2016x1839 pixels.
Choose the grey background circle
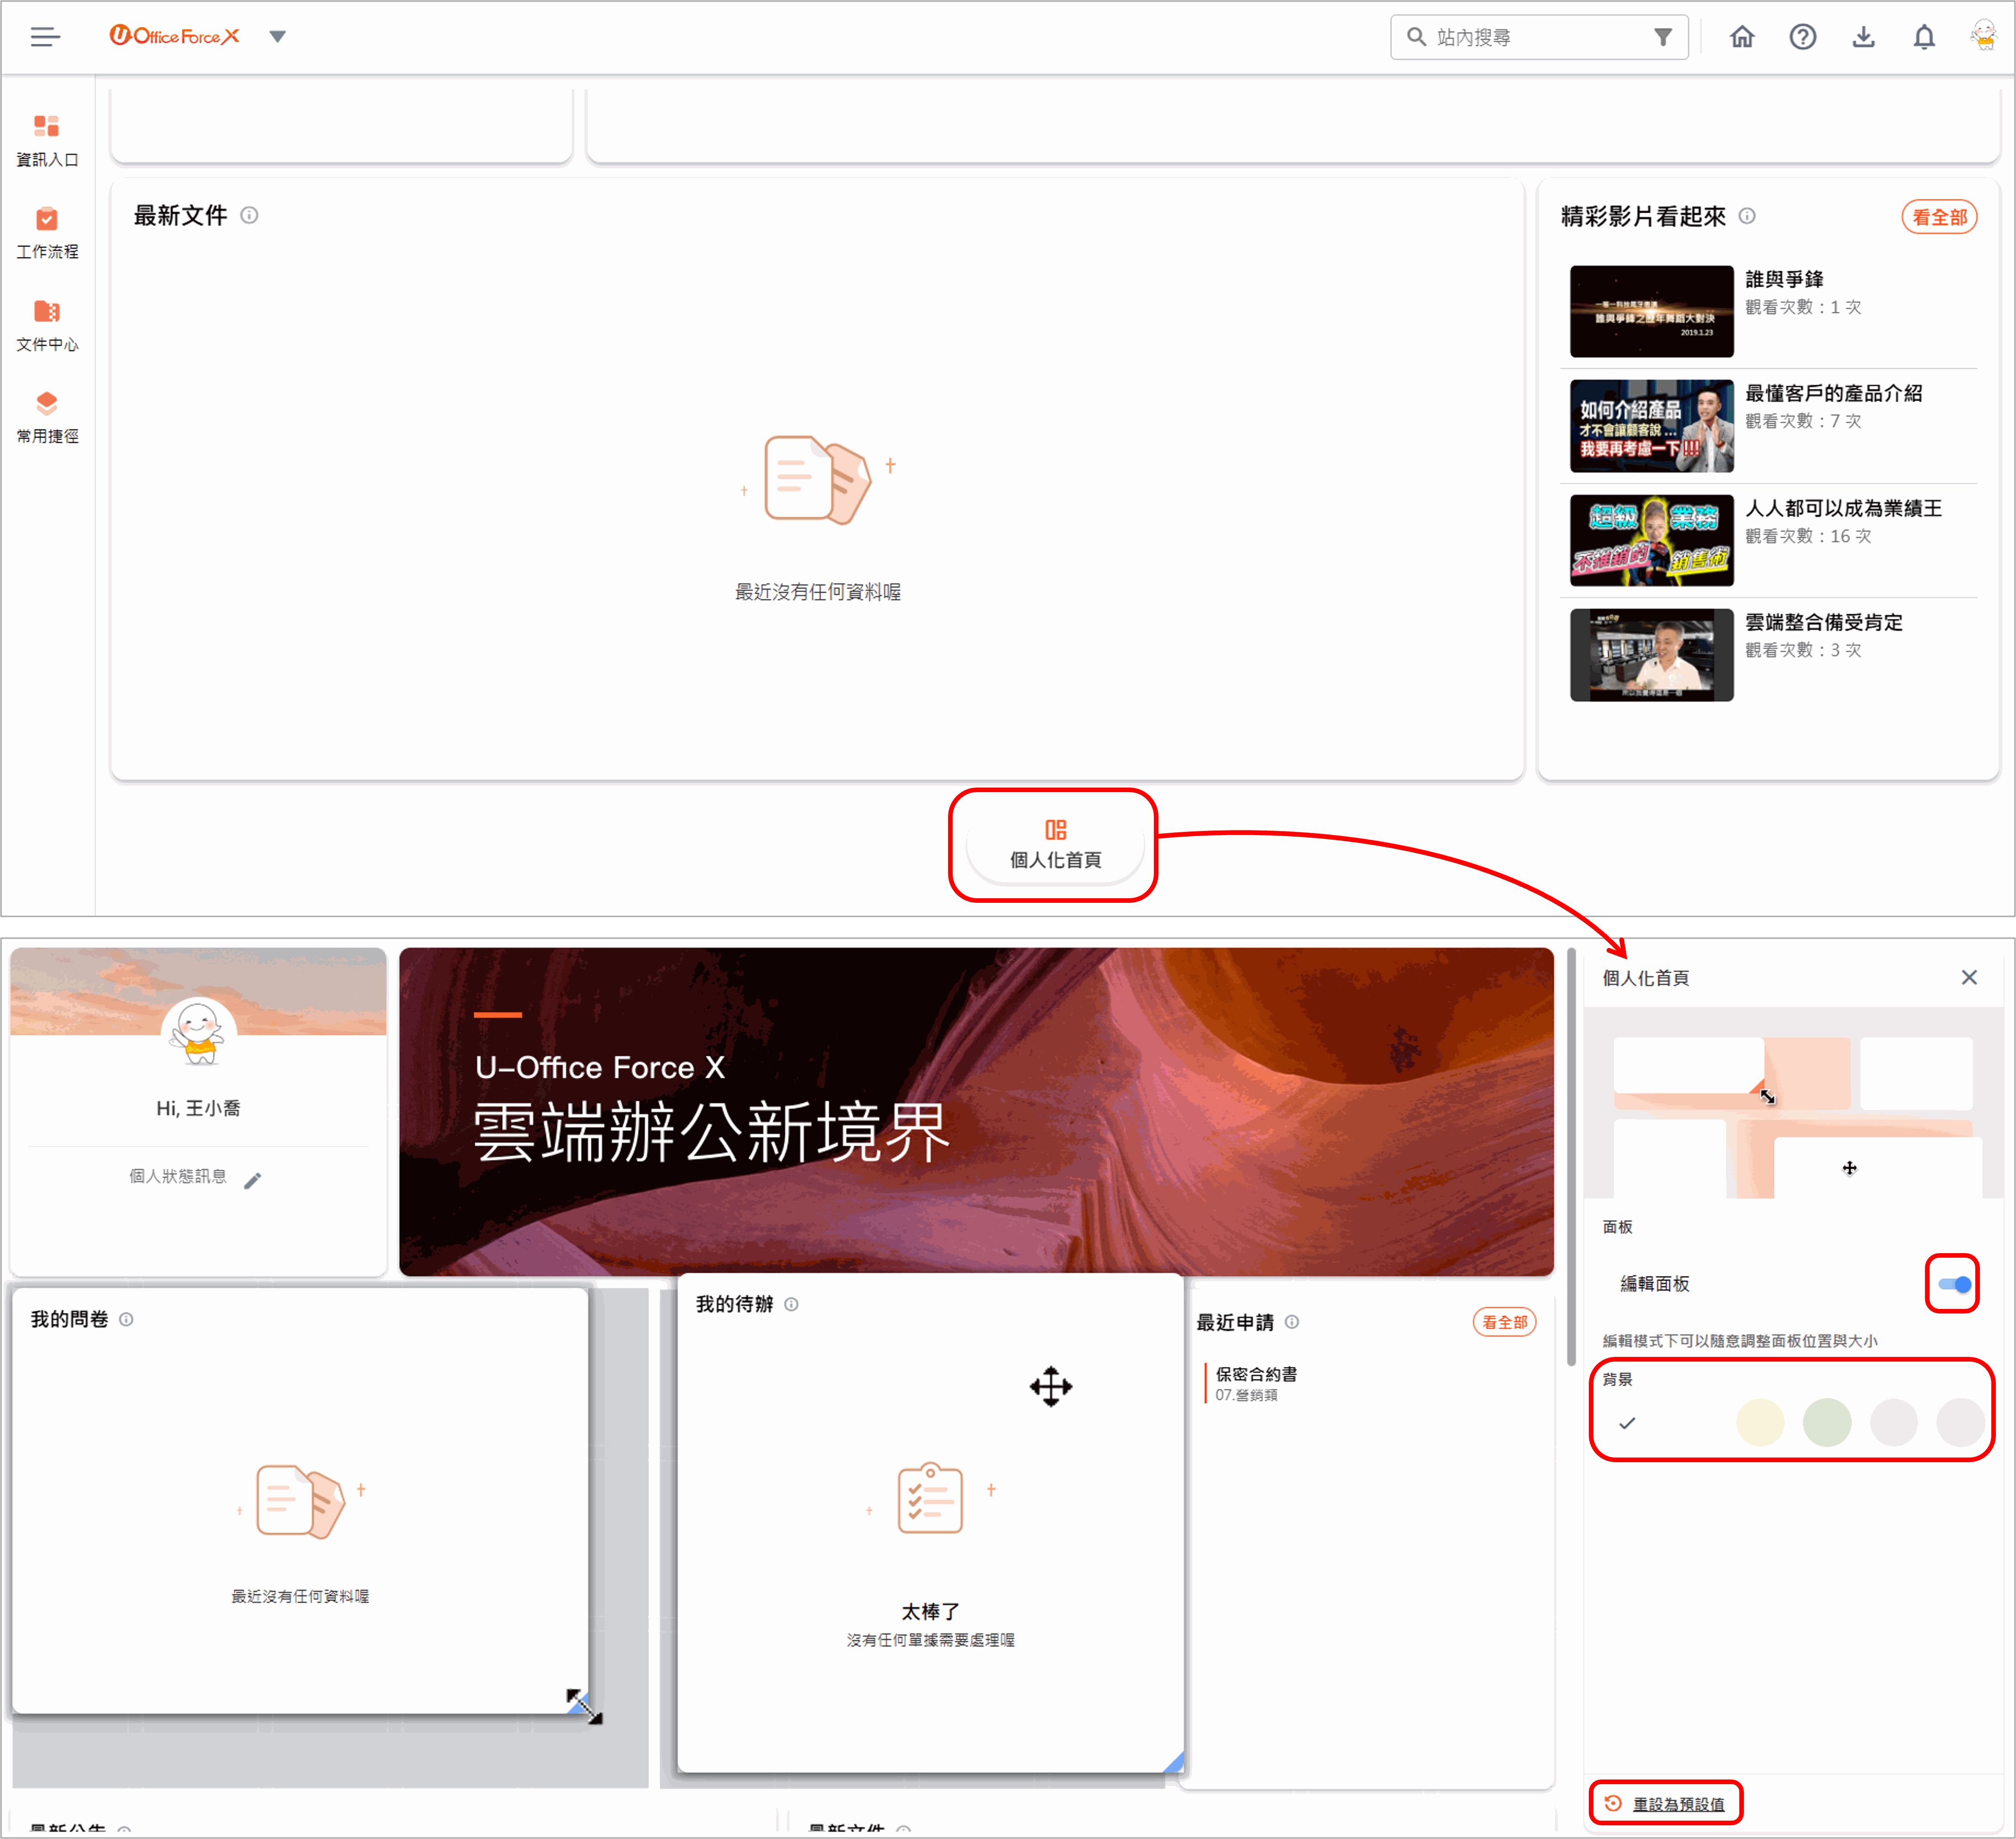1893,1423
